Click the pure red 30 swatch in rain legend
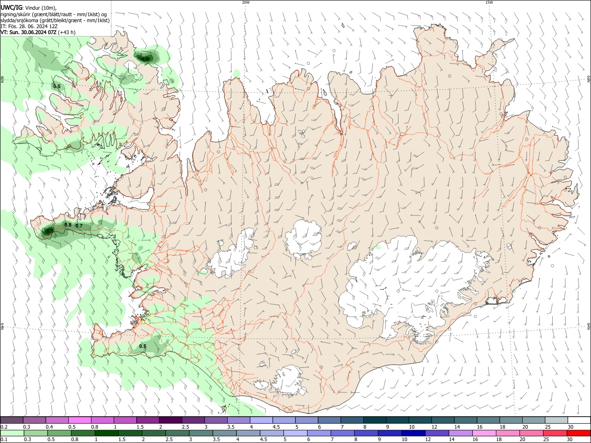This screenshot has height=443, width=591. 579,433
